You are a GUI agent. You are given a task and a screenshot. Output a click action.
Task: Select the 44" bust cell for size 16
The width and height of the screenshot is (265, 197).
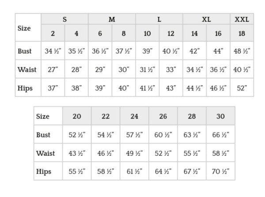pyautogui.click(x=218, y=51)
